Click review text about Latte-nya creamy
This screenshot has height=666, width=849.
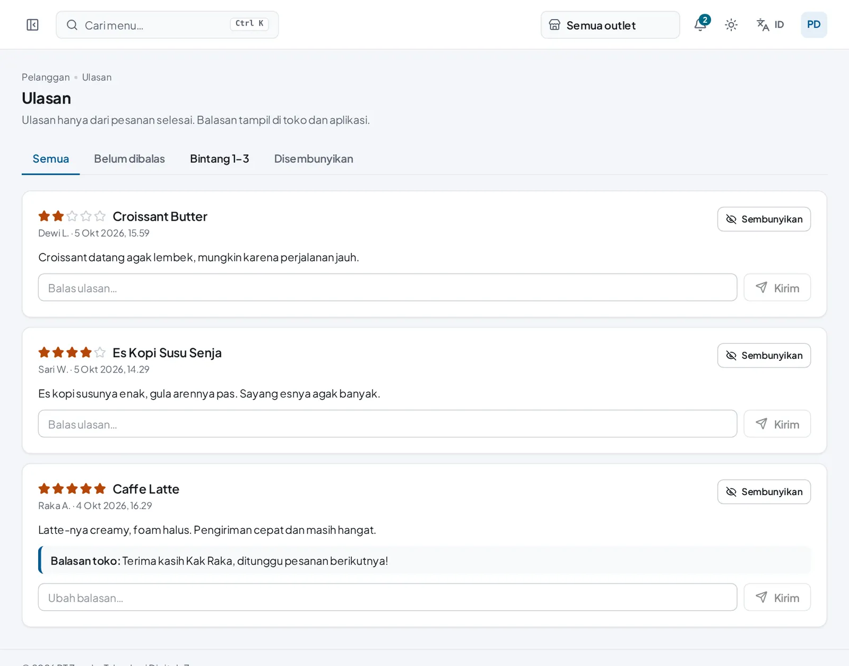[207, 530]
